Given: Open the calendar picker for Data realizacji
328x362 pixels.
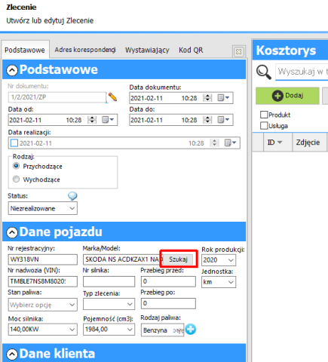Looking at the screenshot, I should (x=230, y=143).
